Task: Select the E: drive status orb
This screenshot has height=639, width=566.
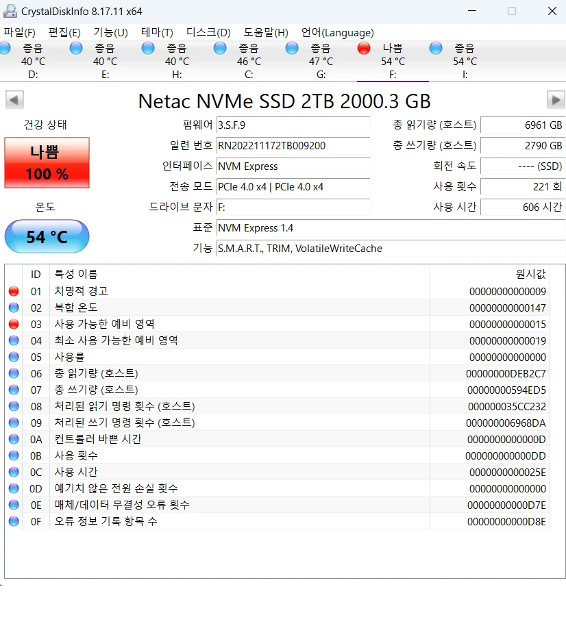Action: [x=76, y=48]
